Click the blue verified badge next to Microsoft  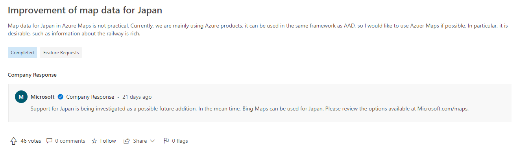tap(61, 97)
